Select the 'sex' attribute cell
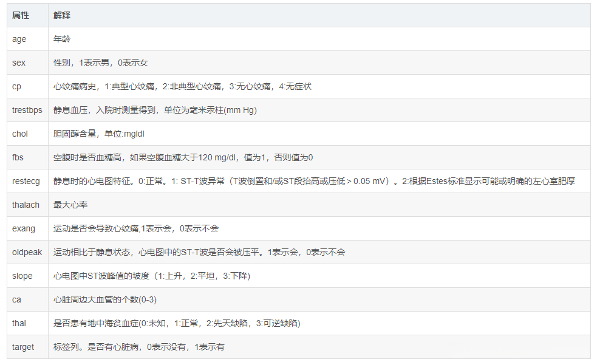 coord(27,63)
